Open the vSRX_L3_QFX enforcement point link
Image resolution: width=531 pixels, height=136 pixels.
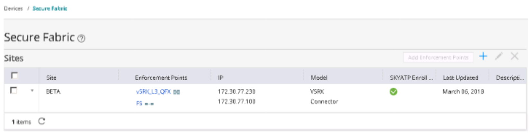click(153, 92)
